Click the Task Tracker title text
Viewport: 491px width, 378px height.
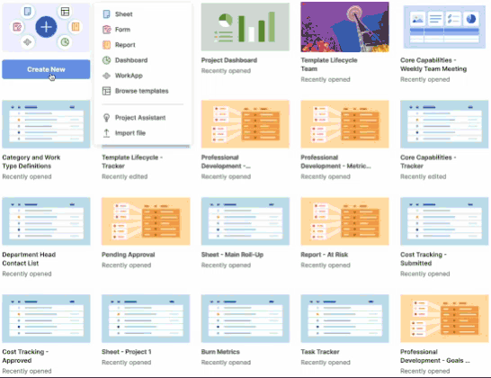click(320, 352)
